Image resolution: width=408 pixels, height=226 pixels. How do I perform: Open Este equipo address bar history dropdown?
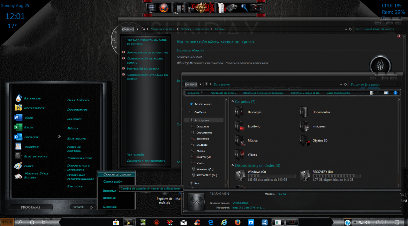click(x=341, y=84)
